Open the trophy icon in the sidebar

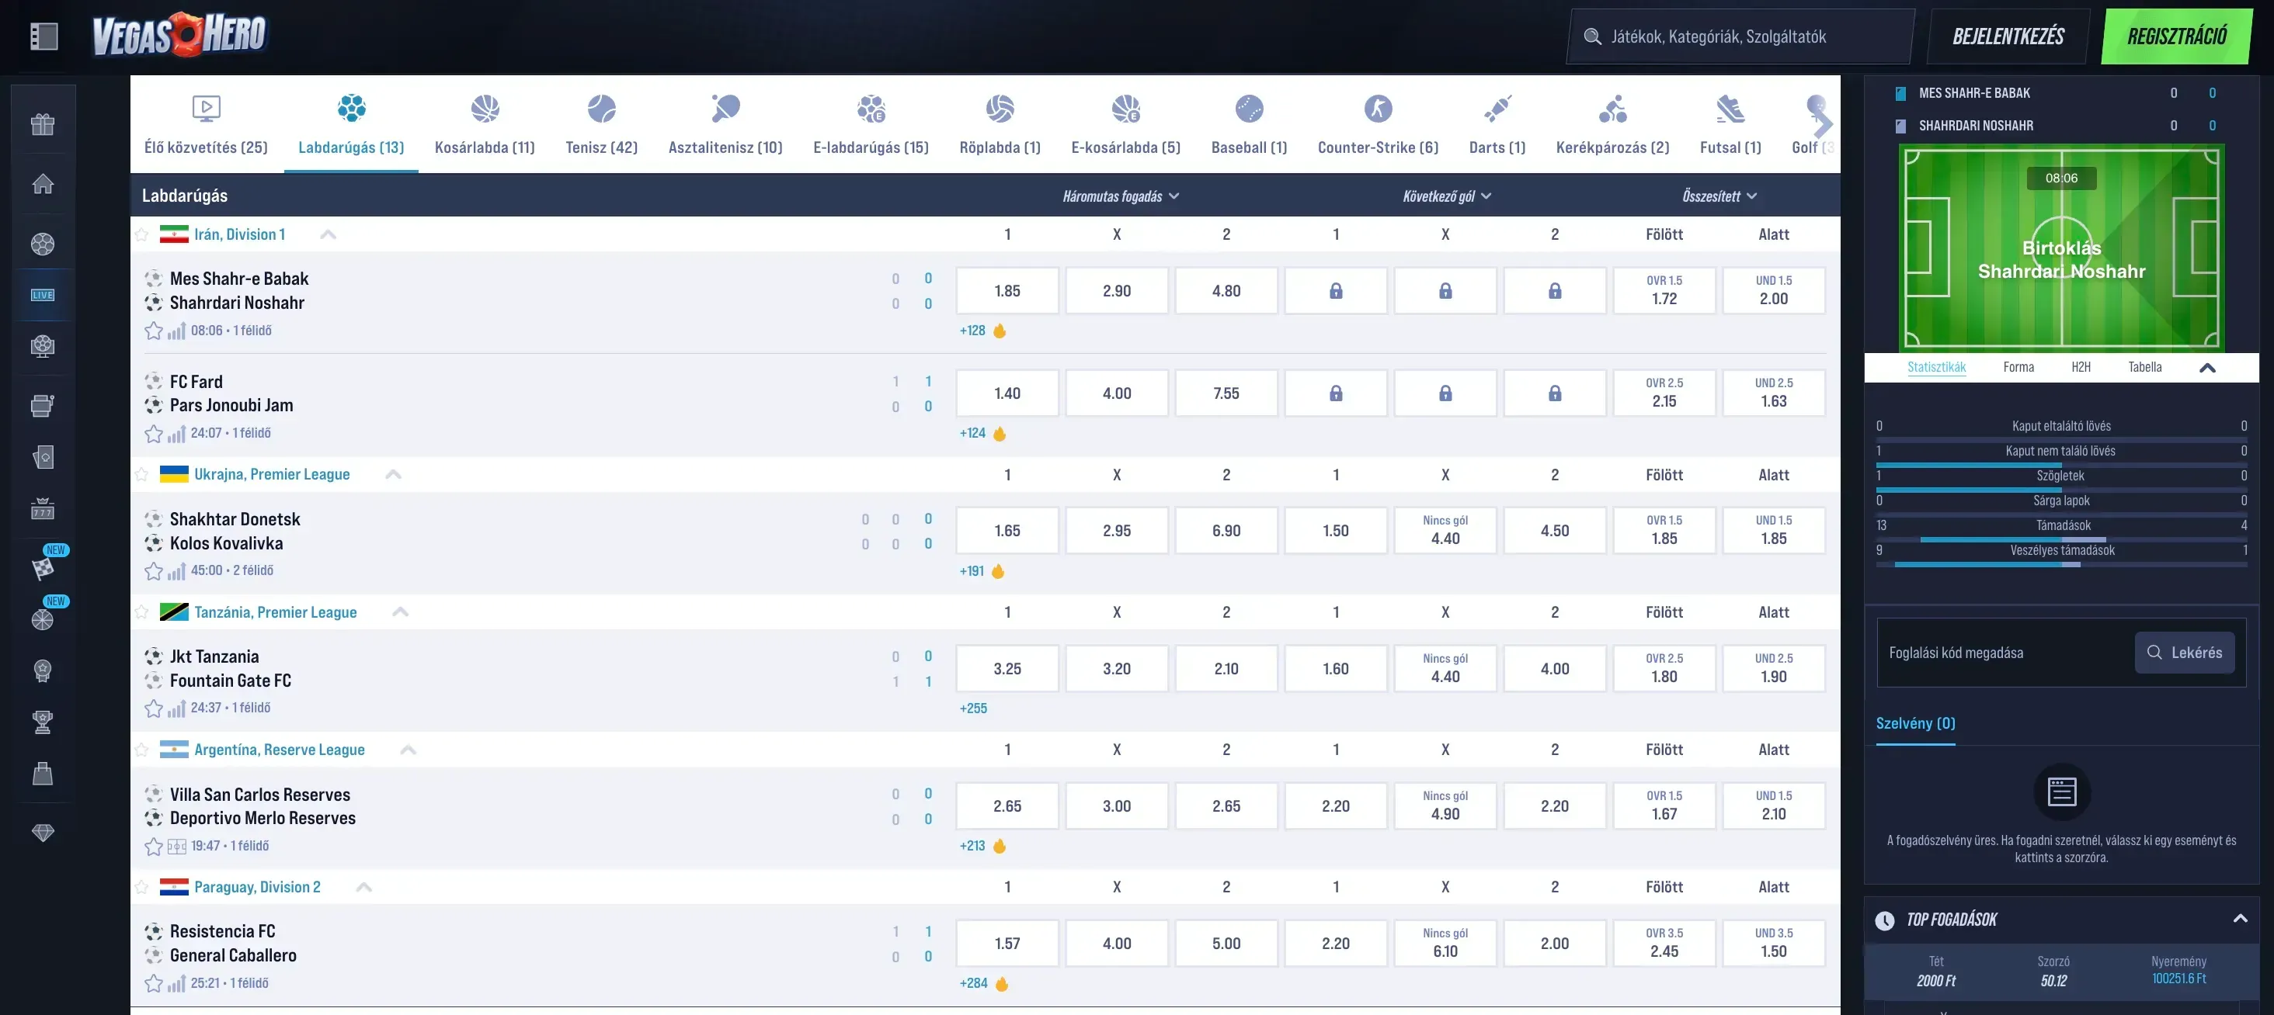43,722
